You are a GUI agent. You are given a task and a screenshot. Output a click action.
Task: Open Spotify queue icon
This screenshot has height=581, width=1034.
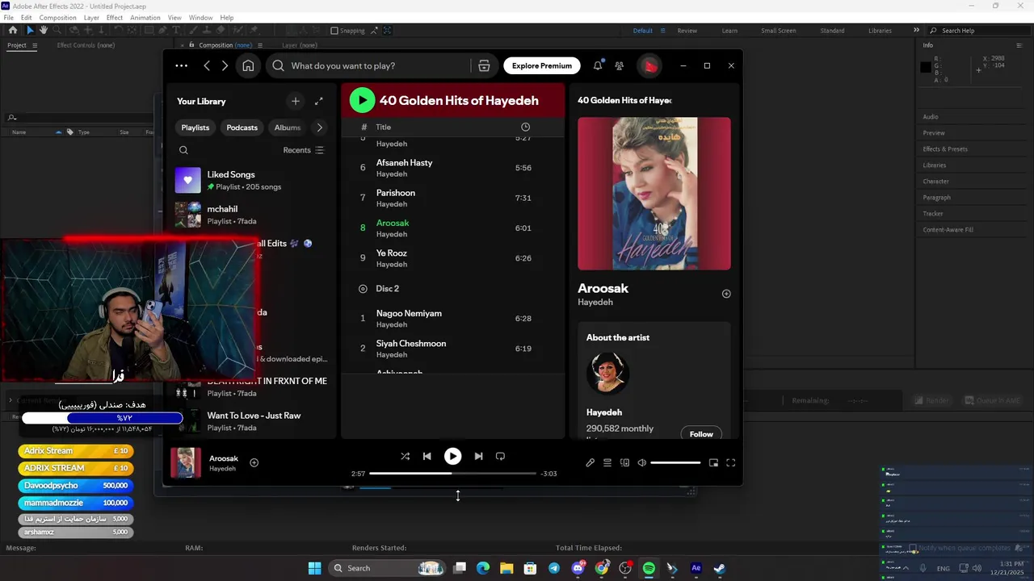click(x=607, y=462)
